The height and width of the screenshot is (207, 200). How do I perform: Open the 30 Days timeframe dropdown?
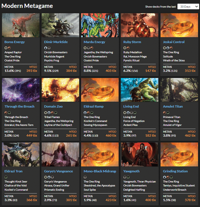(188, 6)
